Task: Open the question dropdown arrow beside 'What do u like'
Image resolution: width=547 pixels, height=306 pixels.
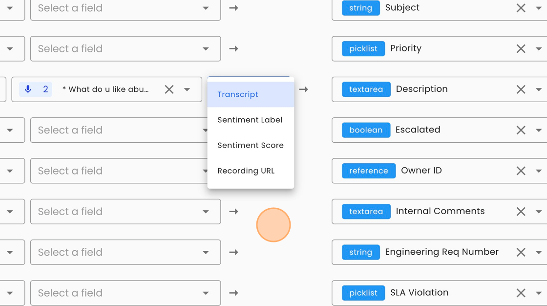Action: (x=187, y=89)
